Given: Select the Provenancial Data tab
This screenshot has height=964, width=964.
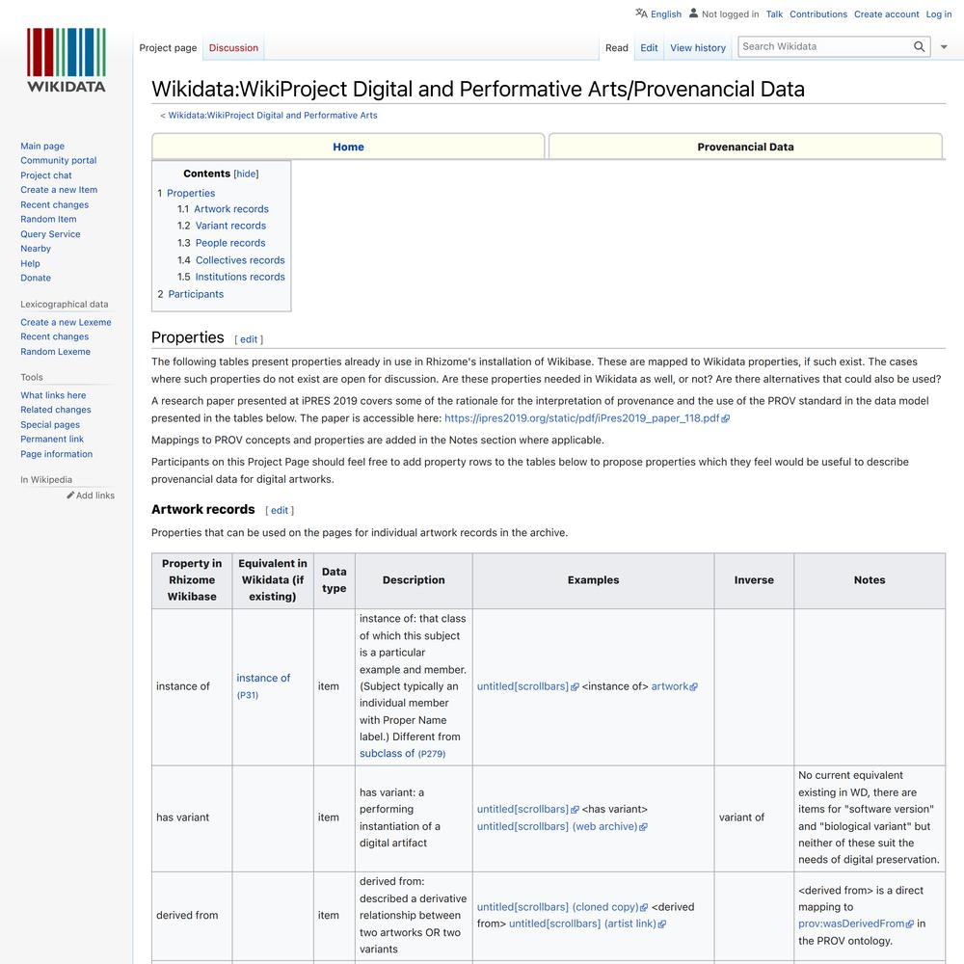Looking at the screenshot, I should tap(745, 147).
